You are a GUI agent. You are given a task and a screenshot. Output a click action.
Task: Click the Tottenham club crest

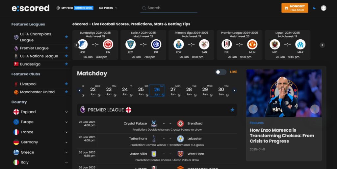pos(154,139)
